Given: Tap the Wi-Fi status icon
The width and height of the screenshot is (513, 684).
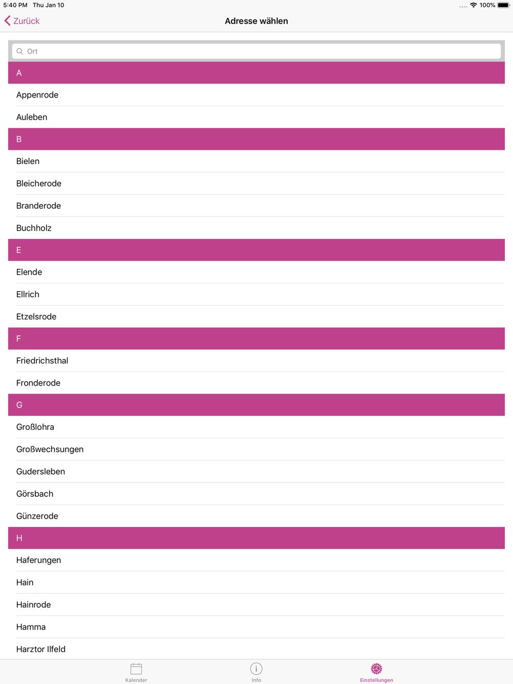Looking at the screenshot, I should [x=473, y=5].
